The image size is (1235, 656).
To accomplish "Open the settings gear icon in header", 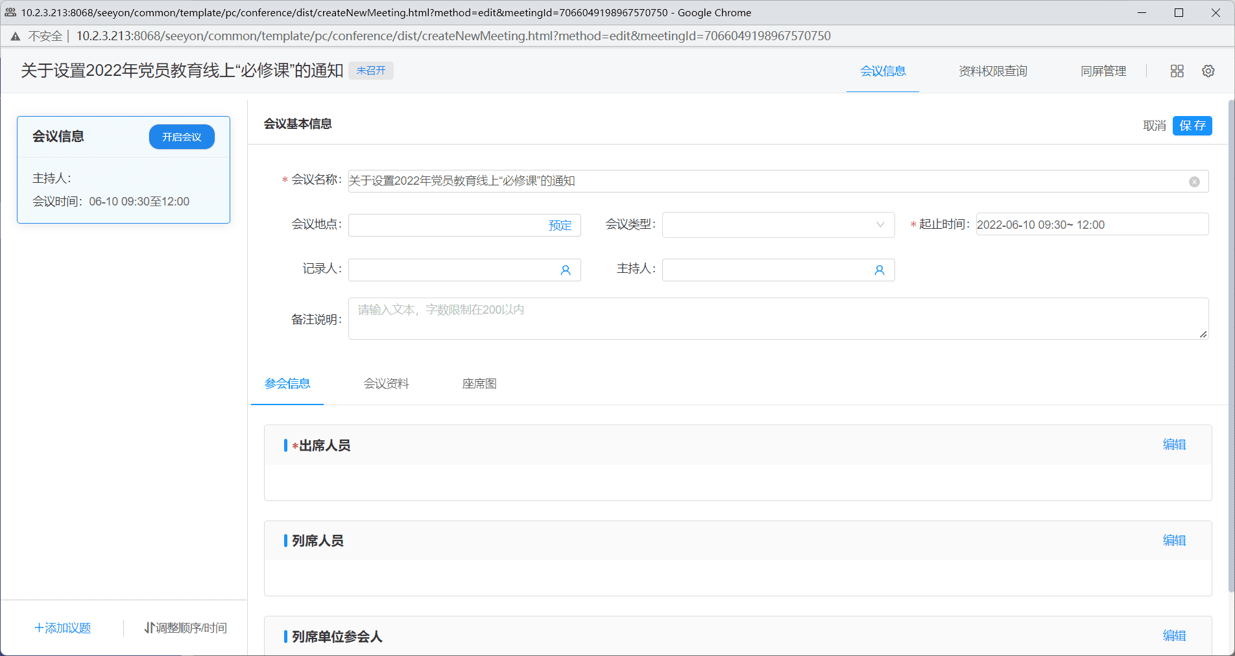I will [1208, 71].
